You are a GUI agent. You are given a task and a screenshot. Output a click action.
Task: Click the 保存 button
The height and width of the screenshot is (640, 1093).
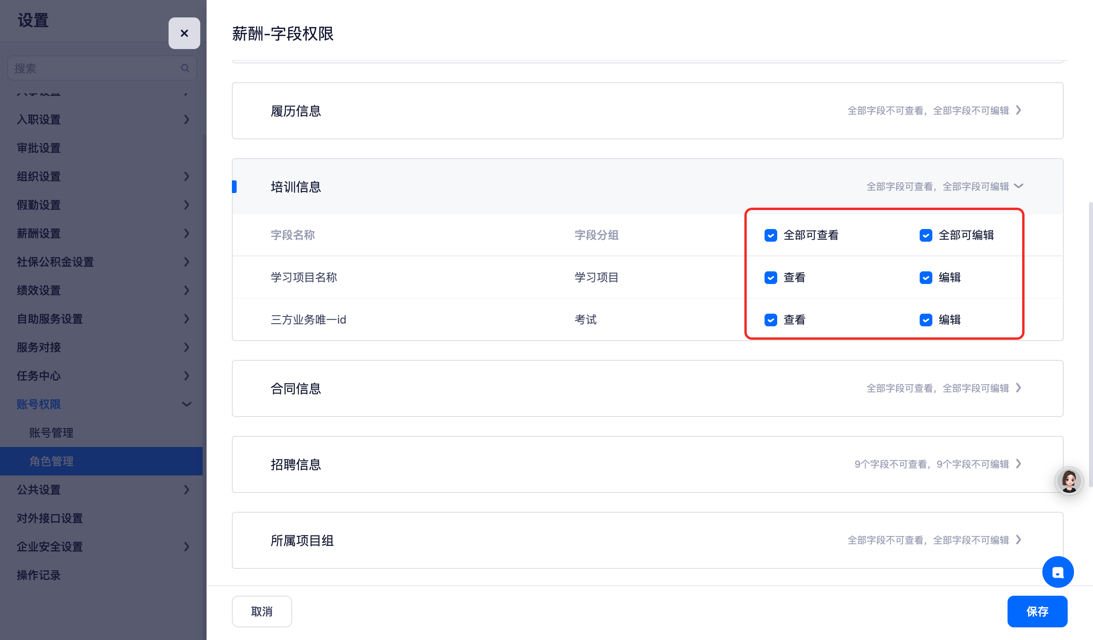pyautogui.click(x=1037, y=612)
